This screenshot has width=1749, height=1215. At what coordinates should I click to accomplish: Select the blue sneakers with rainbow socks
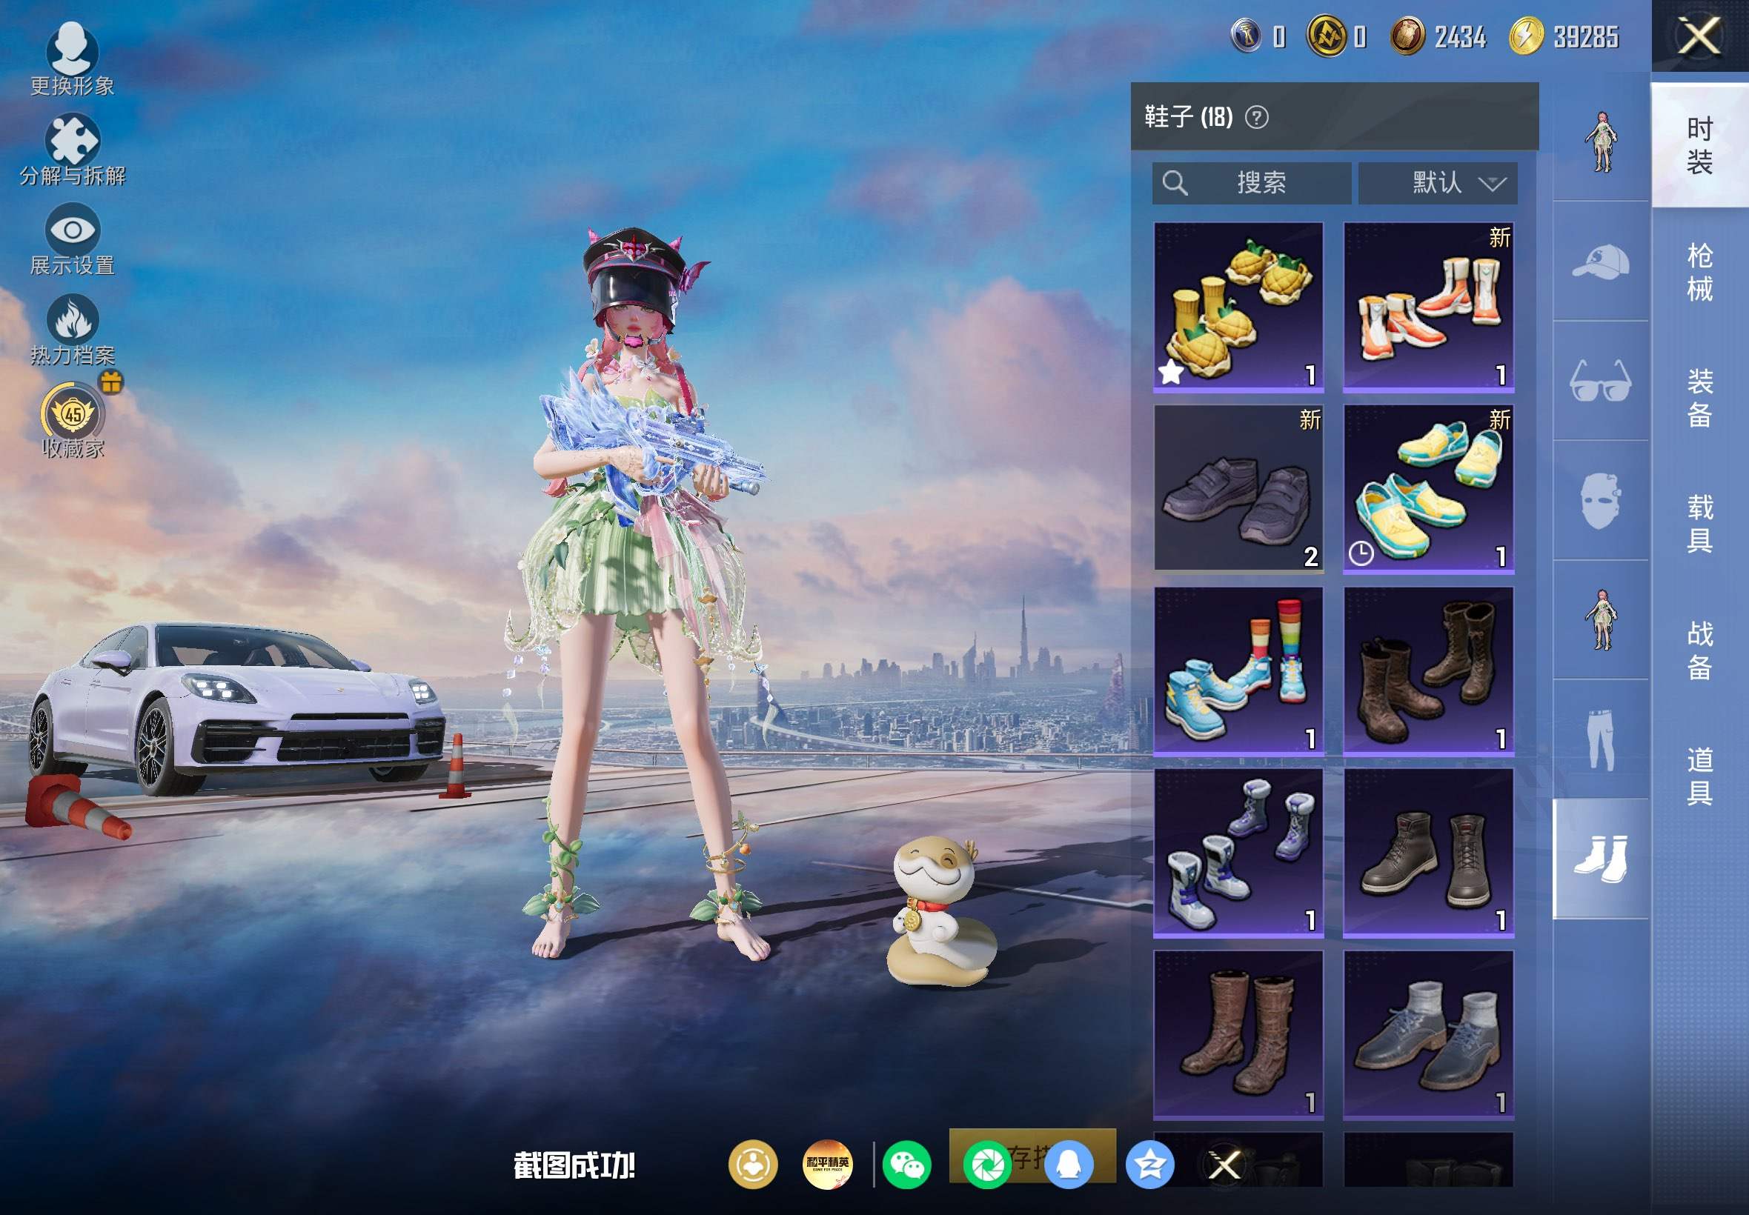(1238, 670)
